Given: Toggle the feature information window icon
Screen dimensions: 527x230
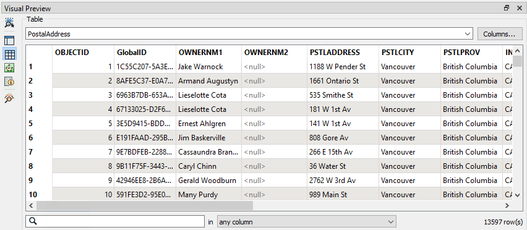Looking at the screenshot, I should 9,81.
